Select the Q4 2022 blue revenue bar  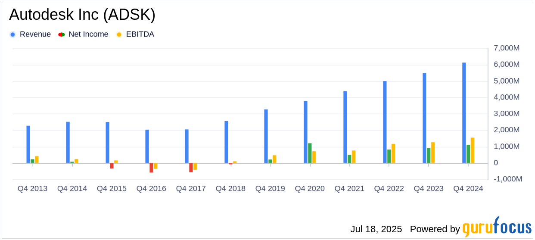point(385,122)
